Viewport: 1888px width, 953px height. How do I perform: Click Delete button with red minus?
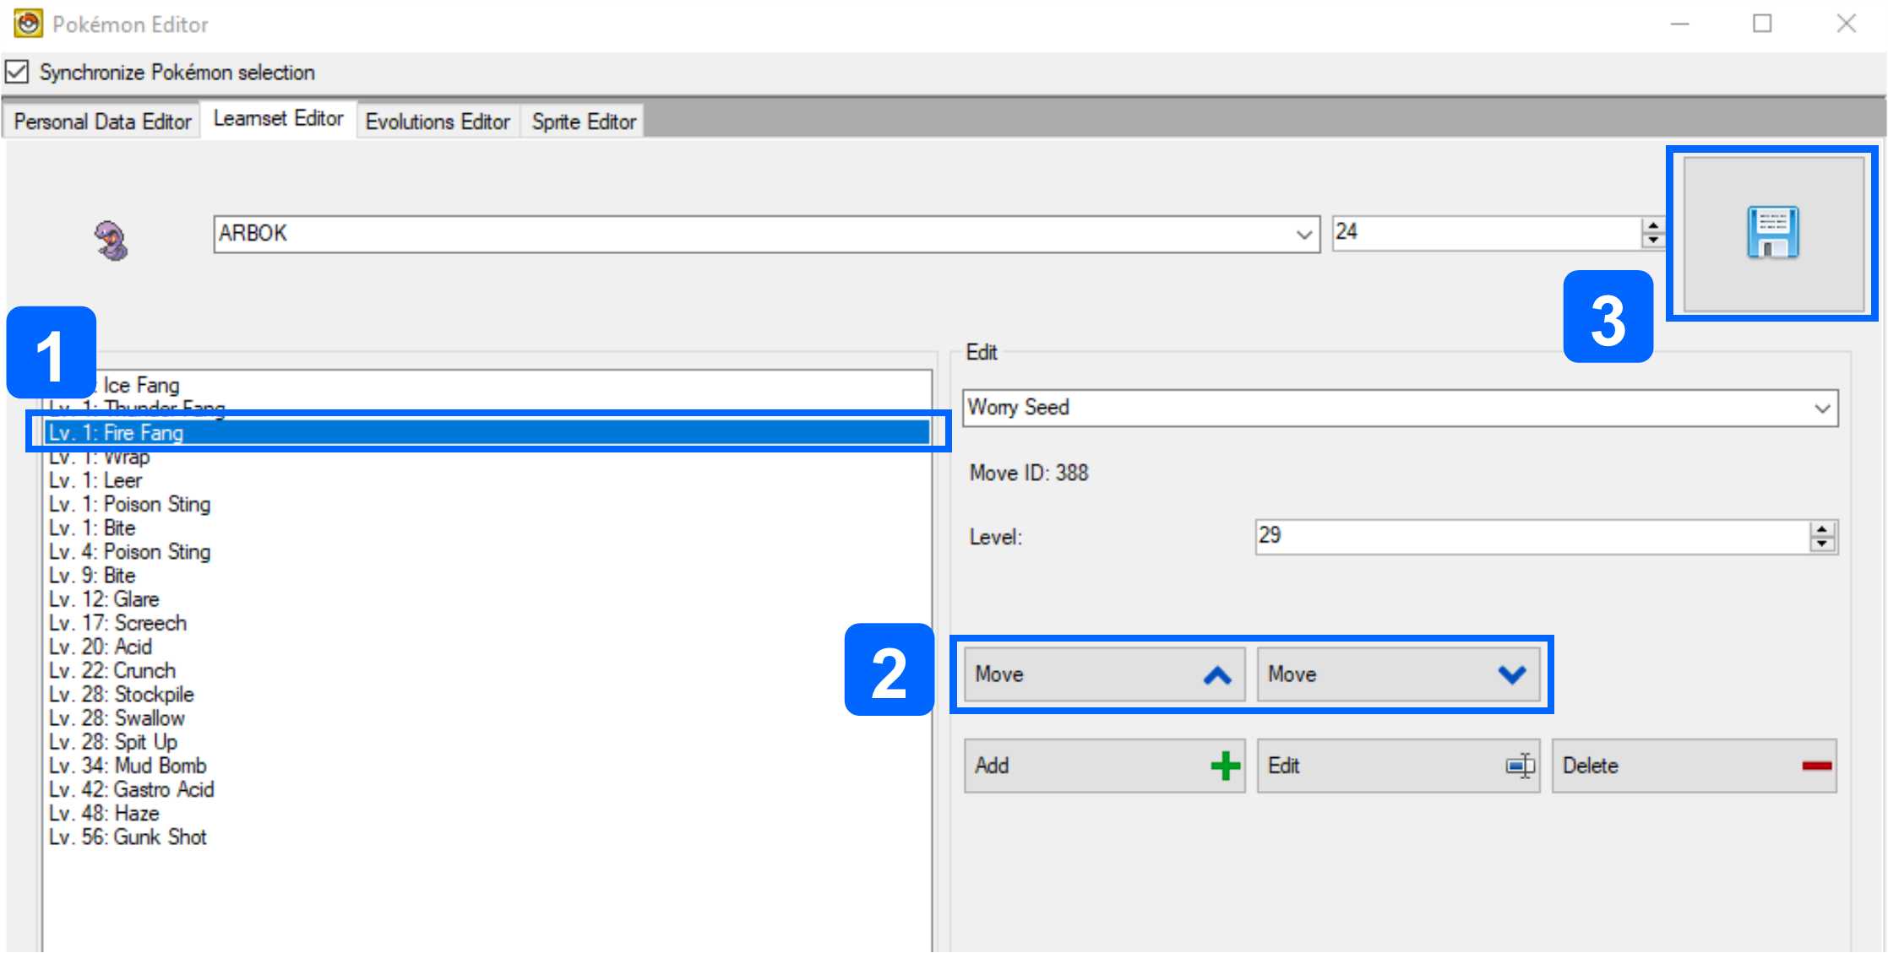pyautogui.click(x=1693, y=766)
